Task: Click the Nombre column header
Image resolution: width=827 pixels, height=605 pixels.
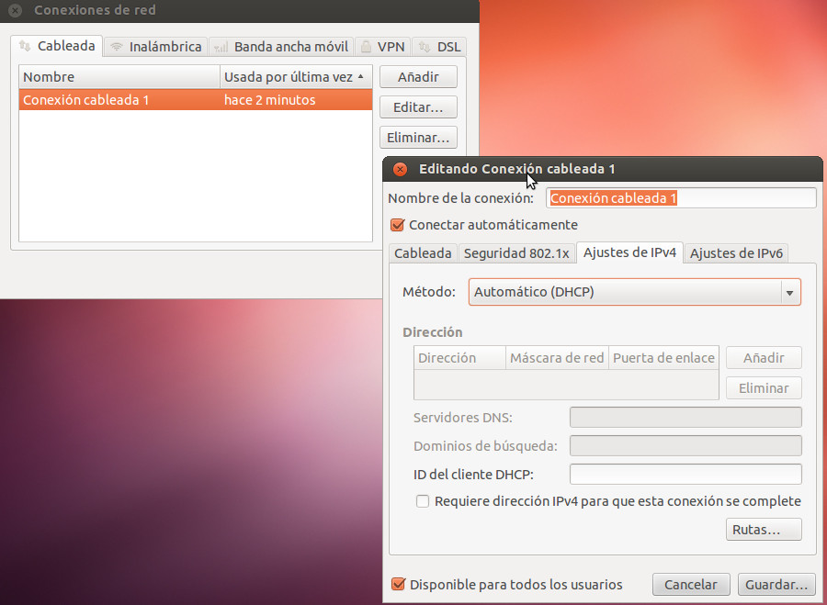Action: [x=119, y=77]
